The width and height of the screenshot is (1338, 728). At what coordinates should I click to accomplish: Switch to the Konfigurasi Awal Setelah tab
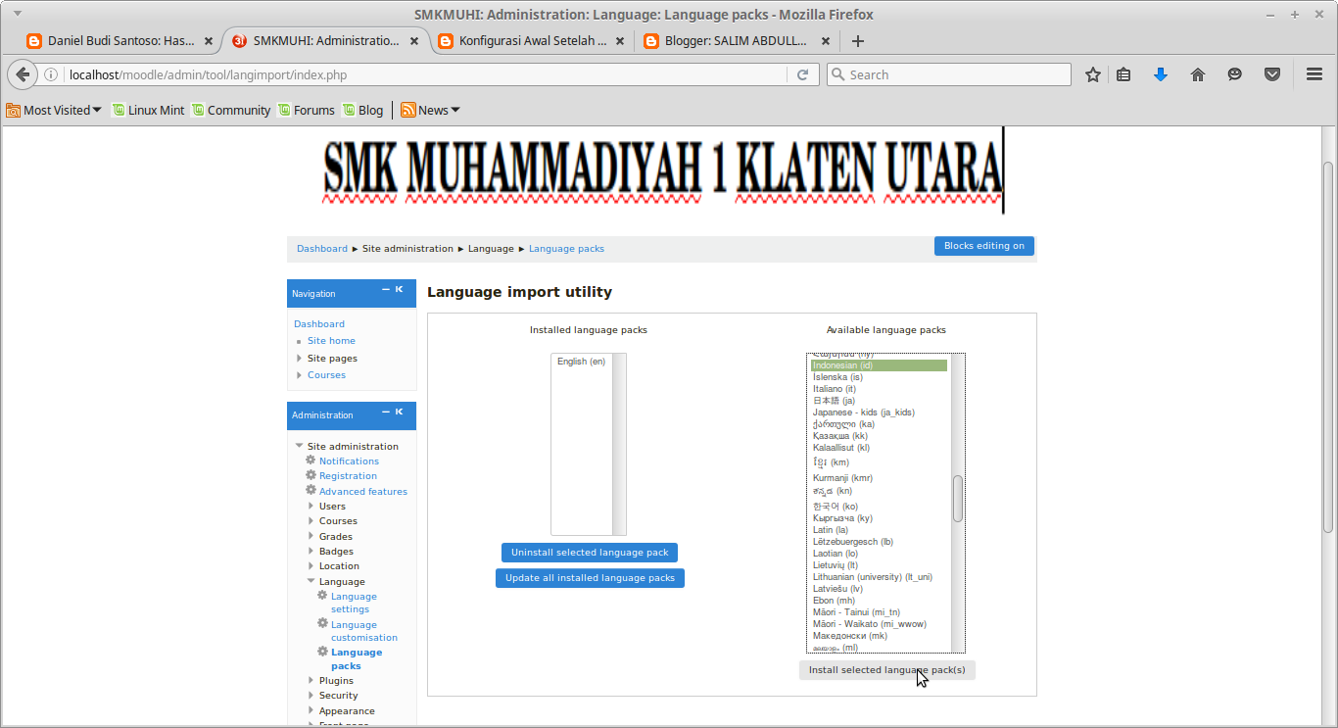532,41
